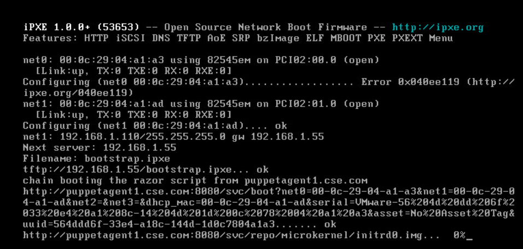Open the http://ipxe.org link in the banner
Image resolution: width=523 pixels, height=249 pixels.
[x=438, y=28]
